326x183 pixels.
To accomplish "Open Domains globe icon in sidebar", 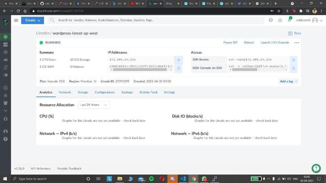I will click(x=5, y=88).
